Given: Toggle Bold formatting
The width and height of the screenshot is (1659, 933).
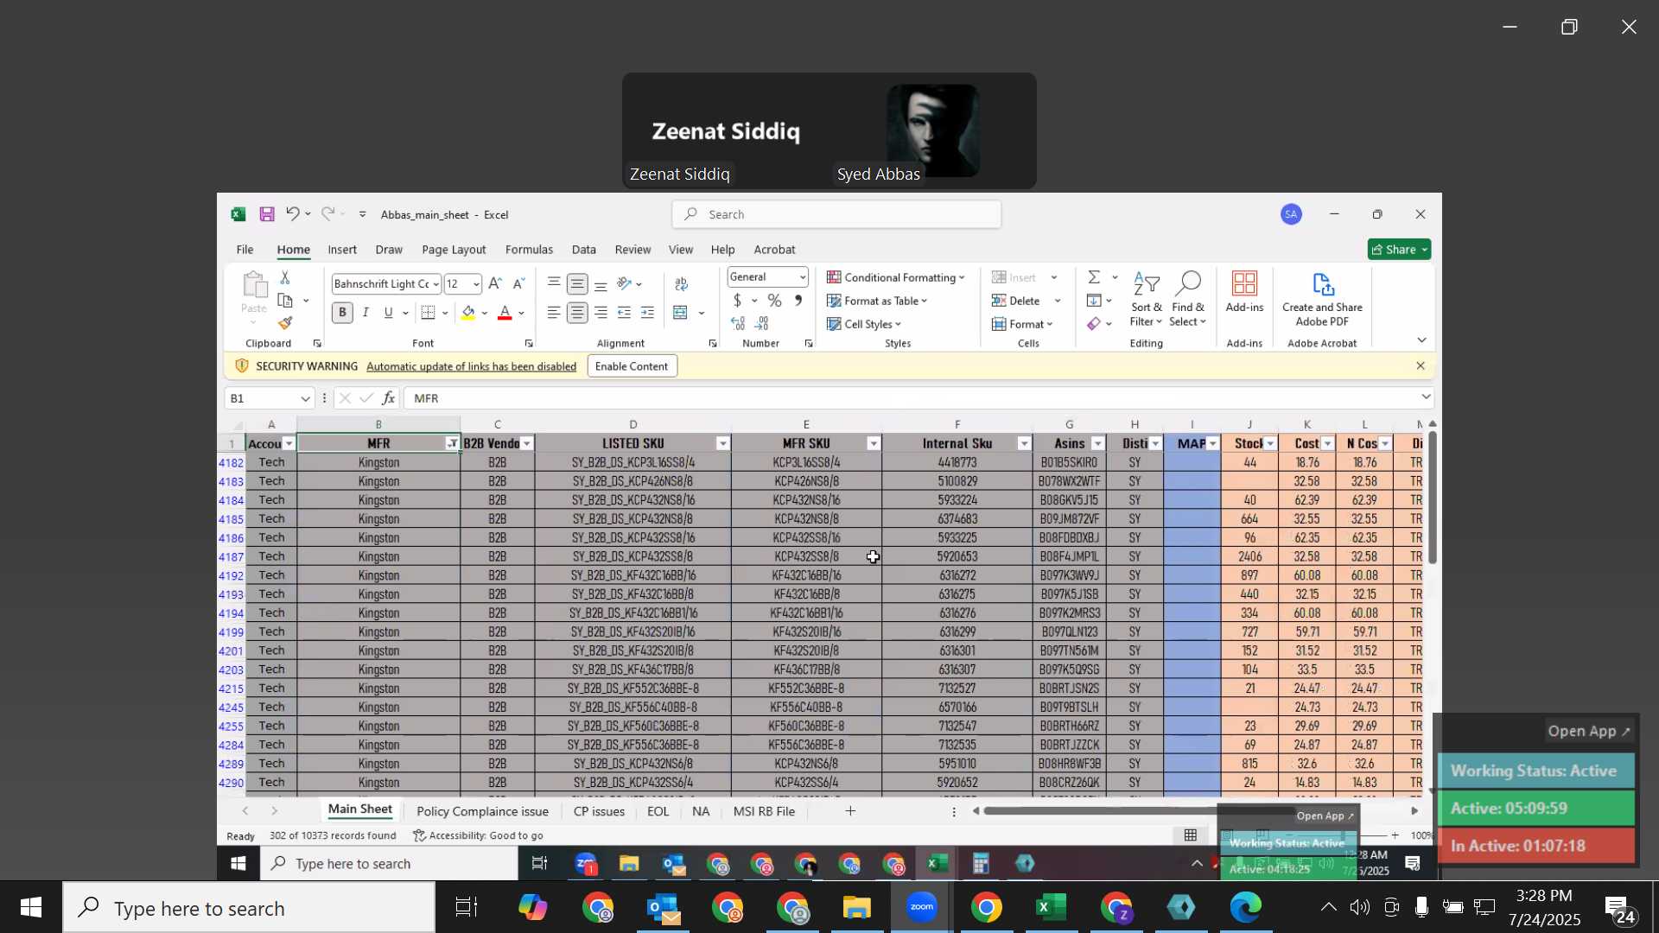Looking at the screenshot, I should pyautogui.click(x=342, y=313).
